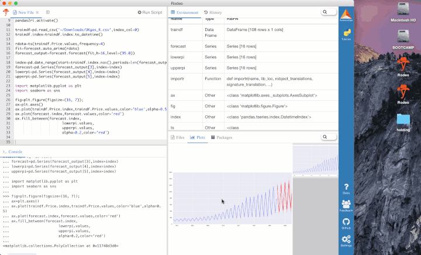
Task: Click the Plots panel search field
Action: click(x=329, y=137)
